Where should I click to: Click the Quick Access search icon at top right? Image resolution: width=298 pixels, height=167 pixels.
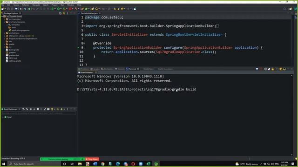click(284, 9)
